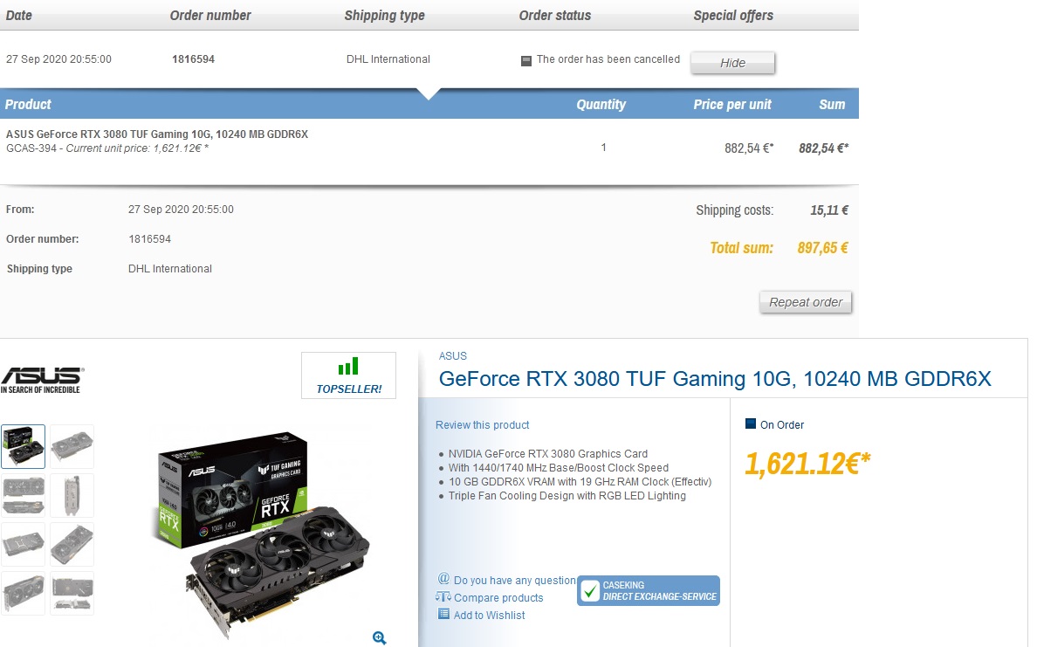The height and width of the screenshot is (647, 1037).
Task: Click the date 27 Sep 2020 20:55:00 in the order header row
Action: click(x=58, y=59)
